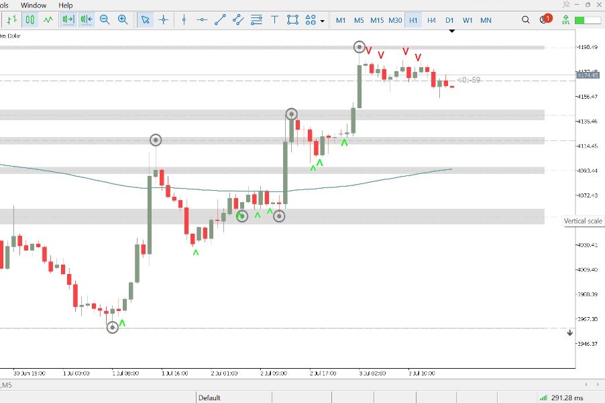Click the shapes and objects icon
Viewport: 605px width, 403px height.
311,19
